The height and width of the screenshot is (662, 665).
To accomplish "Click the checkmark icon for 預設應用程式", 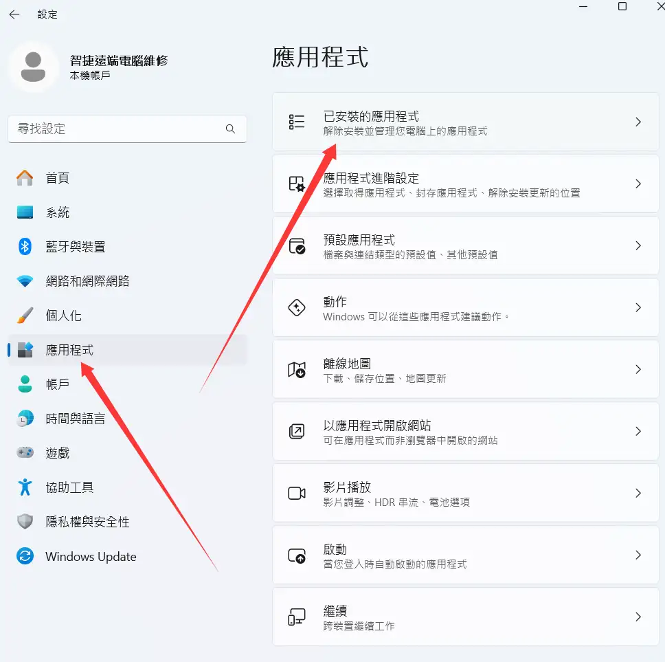I will coord(297,245).
